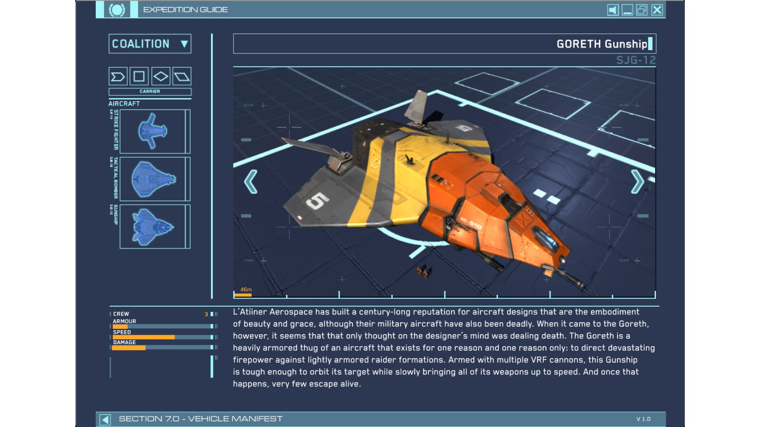Restore the guide window size

[x=642, y=10]
